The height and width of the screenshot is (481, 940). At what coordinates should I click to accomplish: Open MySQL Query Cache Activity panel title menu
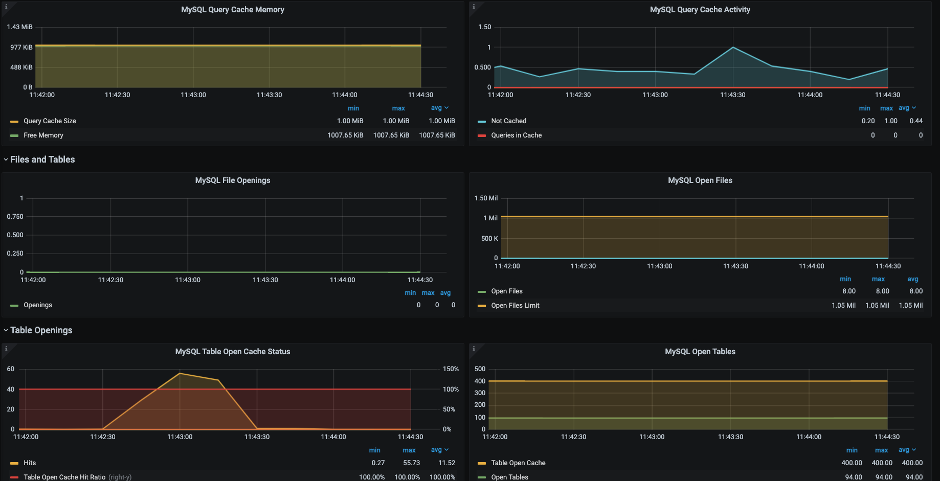[x=700, y=10]
